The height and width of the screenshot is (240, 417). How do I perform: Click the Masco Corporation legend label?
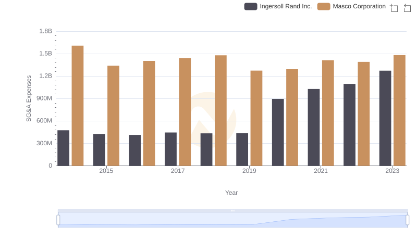pyautogui.click(x=359, y=6)
